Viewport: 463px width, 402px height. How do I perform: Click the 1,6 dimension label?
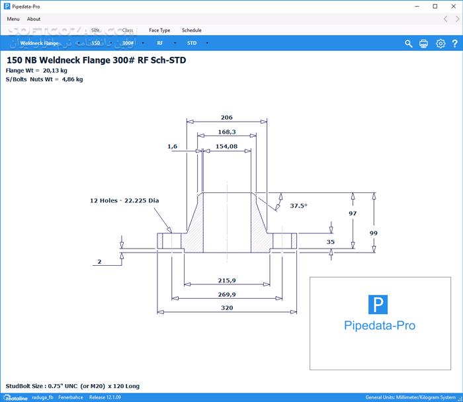(172, 146)
